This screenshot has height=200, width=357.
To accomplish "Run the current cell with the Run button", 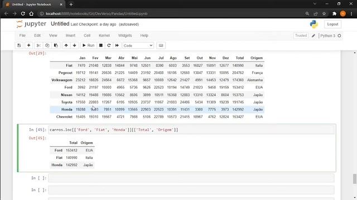I will pyautogui.click(x=88, y=46).
